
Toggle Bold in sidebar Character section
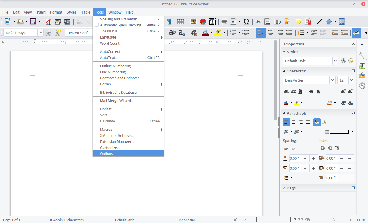click(286, 91)
